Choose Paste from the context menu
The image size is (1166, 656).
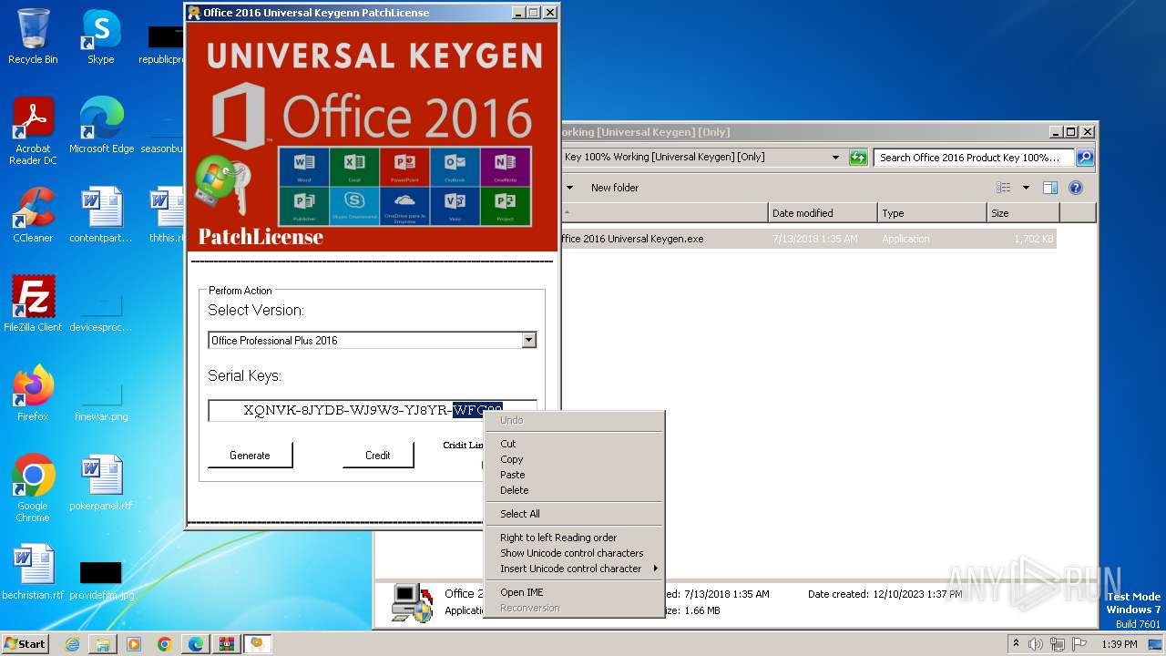pos(574,475)
